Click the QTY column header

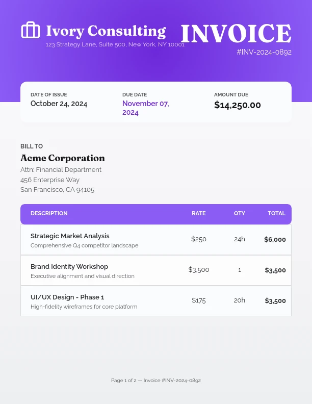pyautogui.click(x=240, y=214)
